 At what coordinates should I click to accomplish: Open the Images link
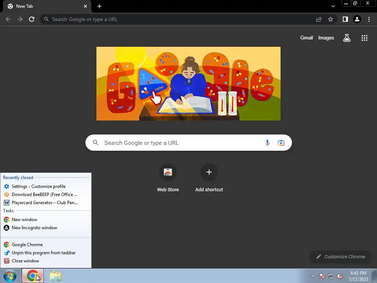coord(326,38)
